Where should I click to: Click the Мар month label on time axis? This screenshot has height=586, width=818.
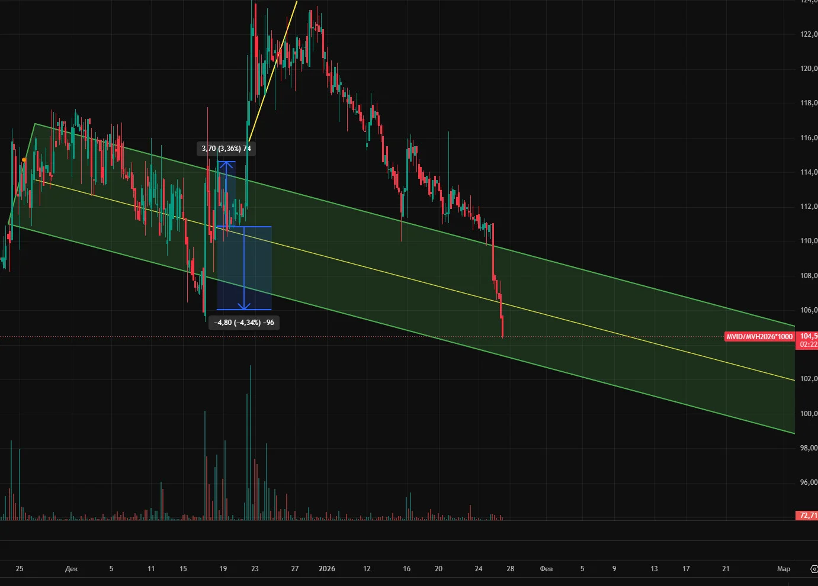tap(783, 569)
